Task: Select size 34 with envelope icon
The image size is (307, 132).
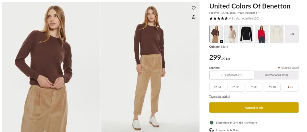Action: [218, 87]
